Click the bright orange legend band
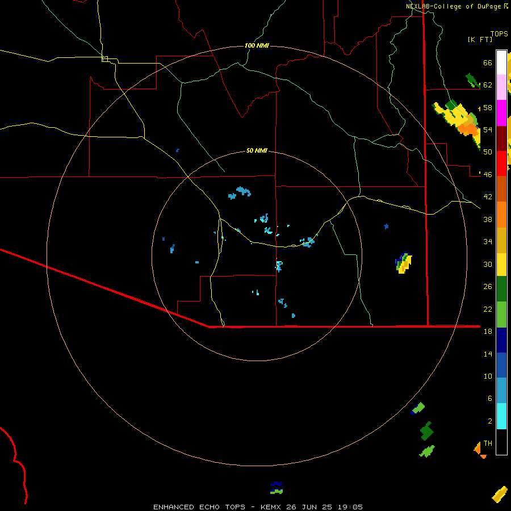This screenshot has width=511, height=511. pos(501,215)
